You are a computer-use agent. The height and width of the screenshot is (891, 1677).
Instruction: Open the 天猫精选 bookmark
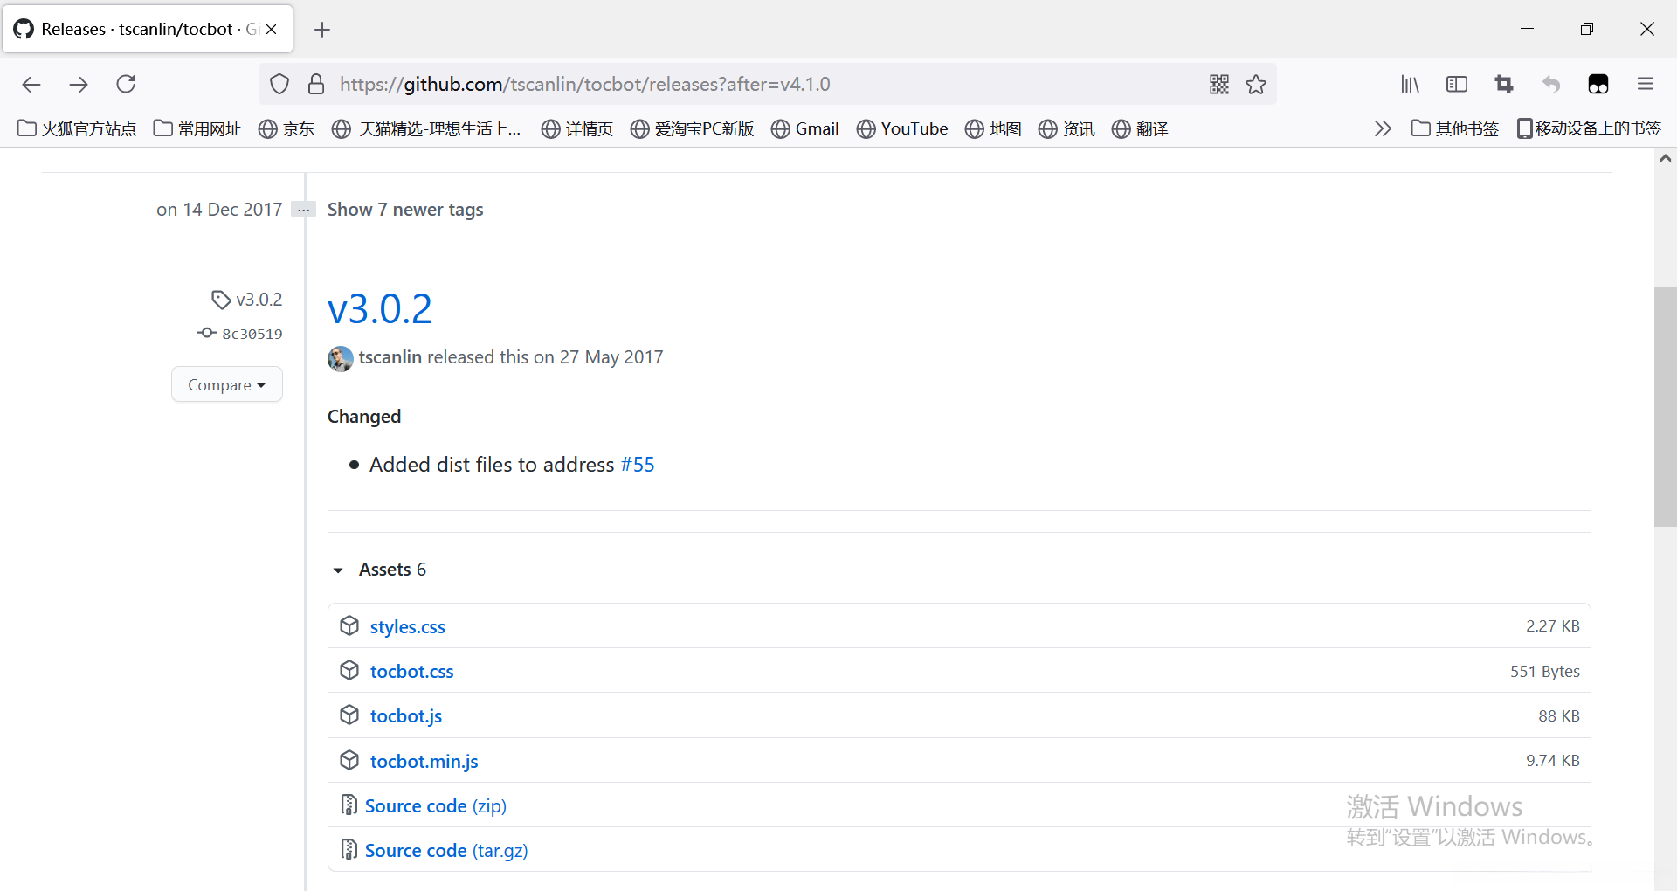click(x=426, y=129)
